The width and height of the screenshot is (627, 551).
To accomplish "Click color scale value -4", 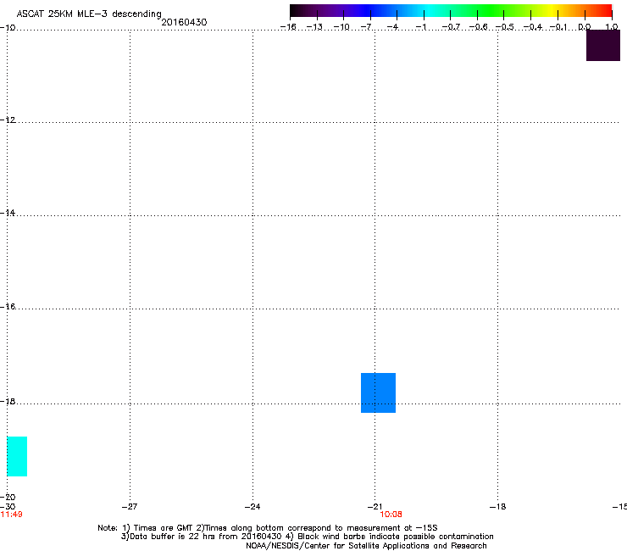I will (x=392, y=27).
